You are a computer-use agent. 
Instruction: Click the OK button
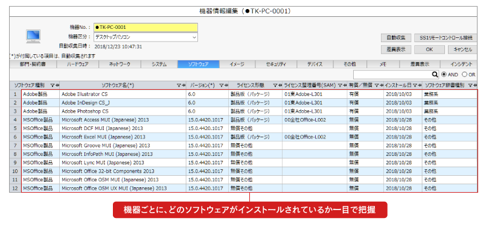(429, 49)
